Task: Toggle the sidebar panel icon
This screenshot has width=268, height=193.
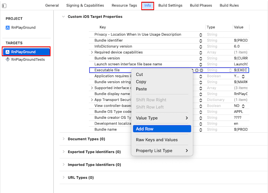Action: 4,6
